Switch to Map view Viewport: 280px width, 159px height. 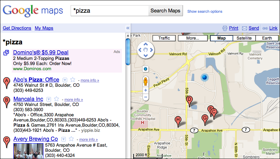[221, 38]
